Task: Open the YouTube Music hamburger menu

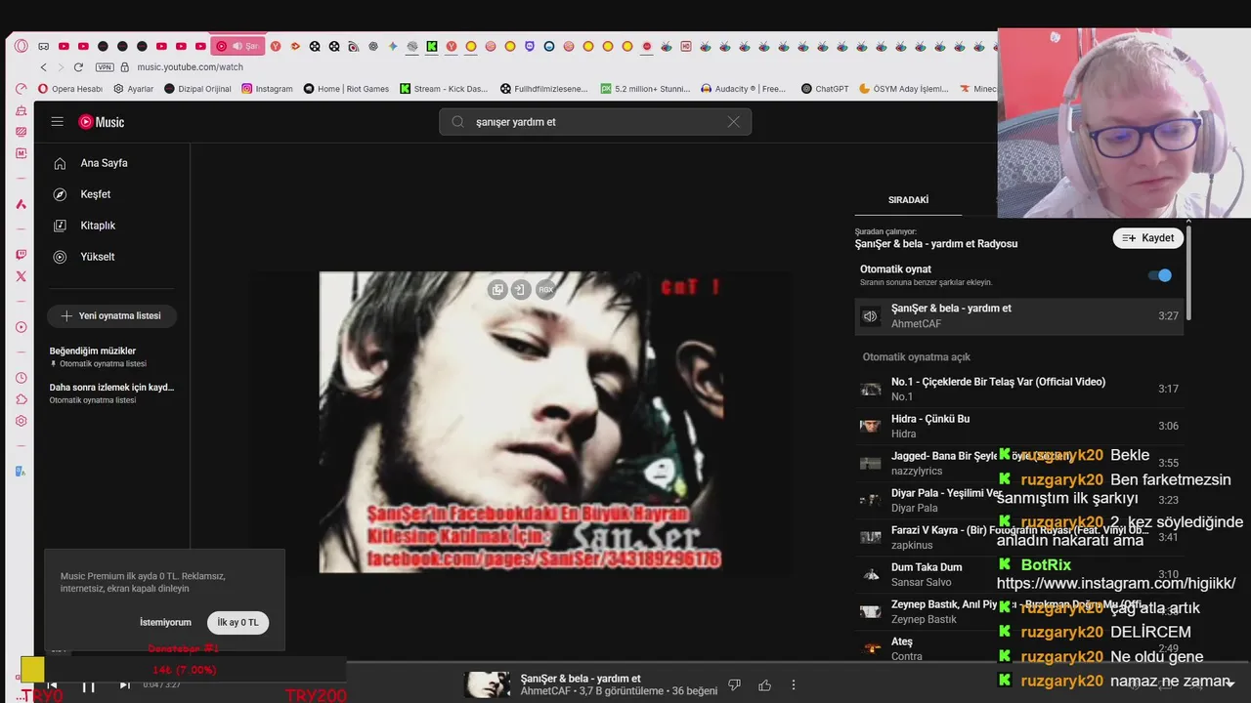Action: click(x=58, y=122)
